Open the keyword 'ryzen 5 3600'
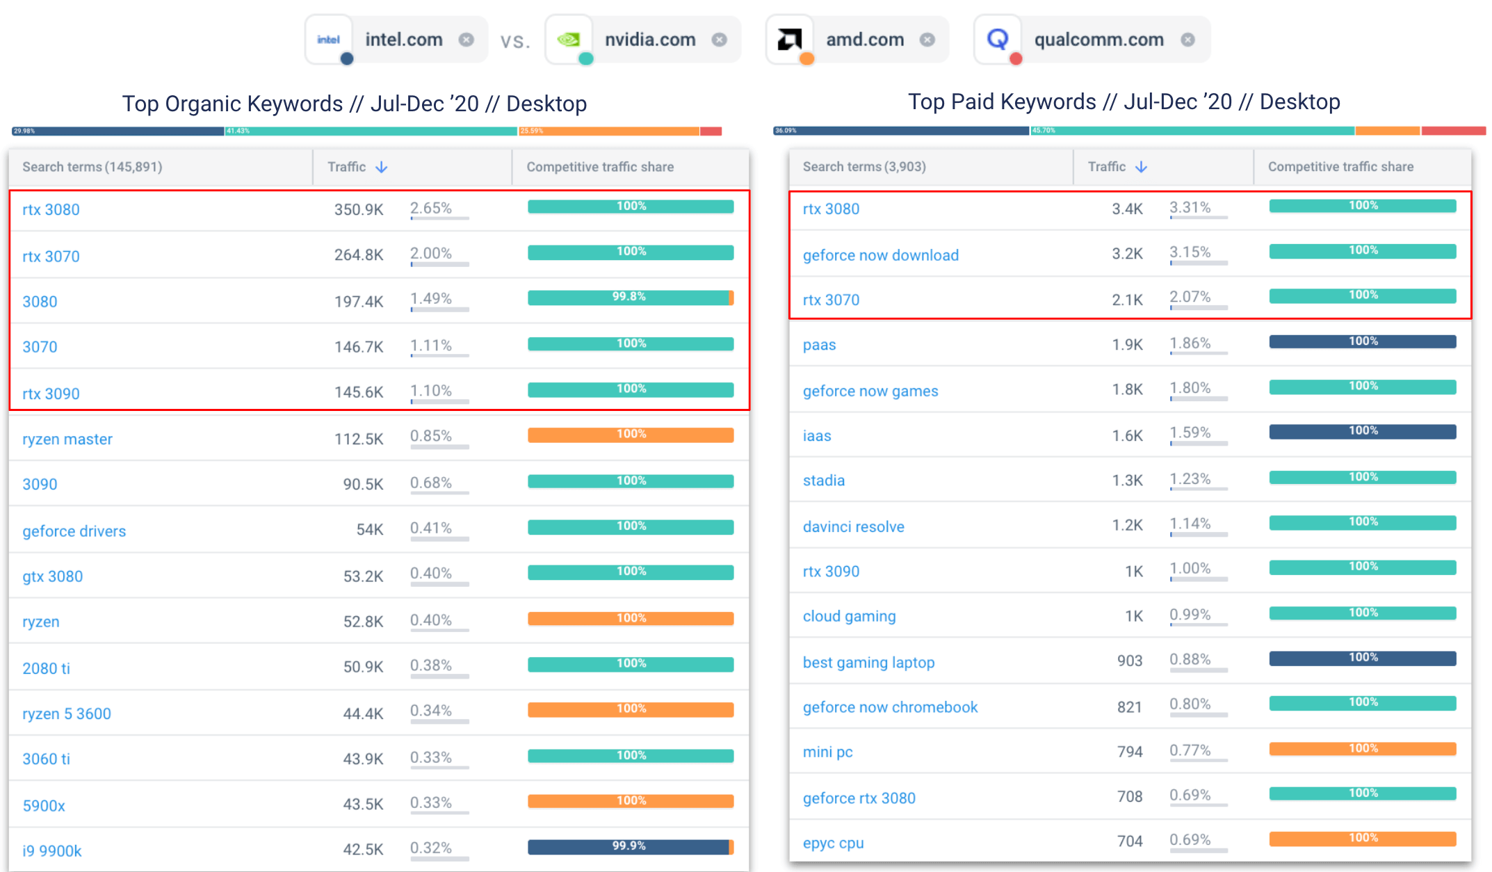 67,713
